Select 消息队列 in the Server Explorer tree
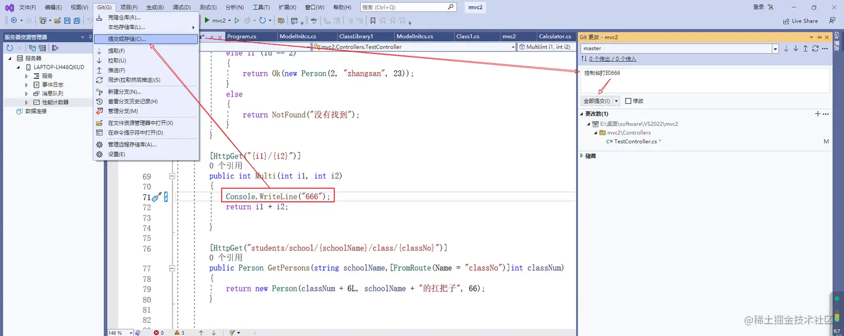 tap(52, 94)
